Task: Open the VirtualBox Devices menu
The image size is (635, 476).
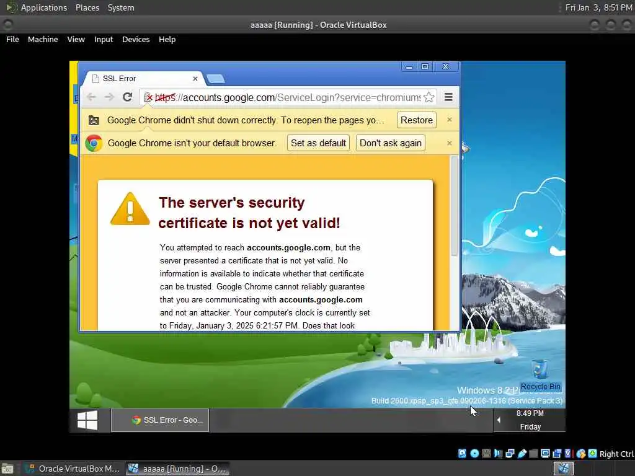Action: pos(136,39)
